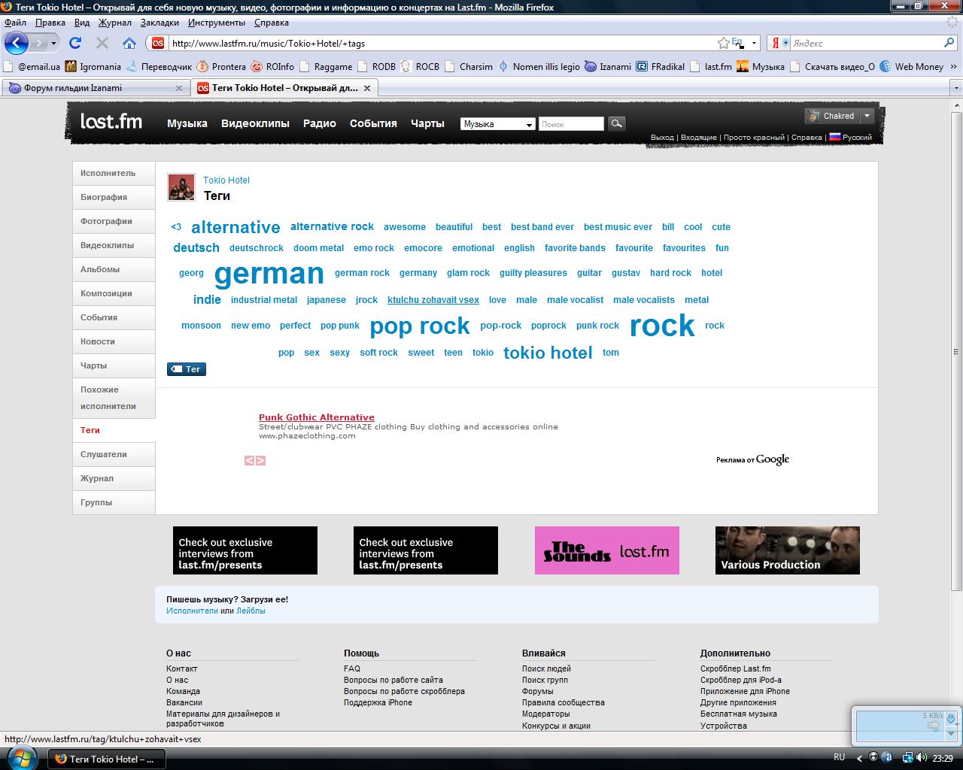
Task: Click the browser address bar URL field
Action: pos(442,43)
